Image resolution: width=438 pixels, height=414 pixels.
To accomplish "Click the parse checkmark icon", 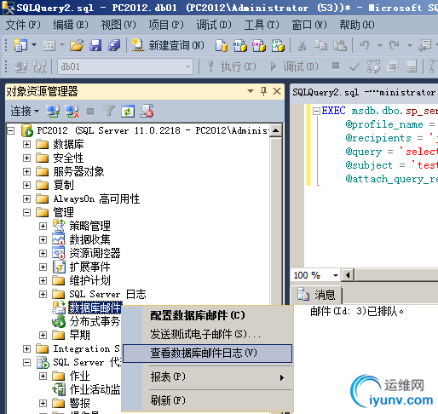I will (354, 67).
